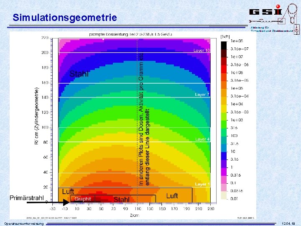Click the "Luft" label near Z 190
The image size is (301, 226).
tap(172, 196)
